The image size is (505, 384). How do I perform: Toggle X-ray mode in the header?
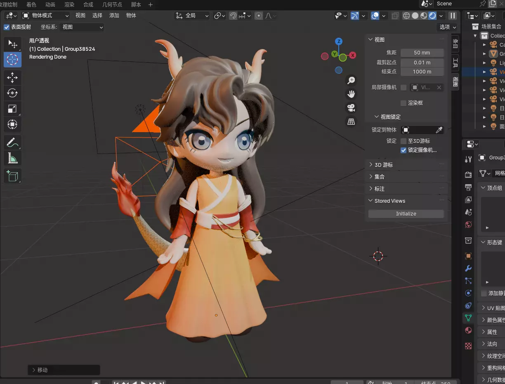[x=395, y=16]
